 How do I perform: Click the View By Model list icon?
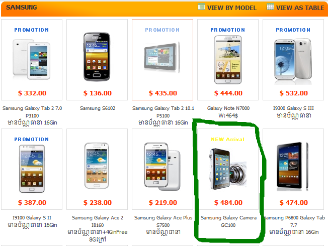(201, 7)
